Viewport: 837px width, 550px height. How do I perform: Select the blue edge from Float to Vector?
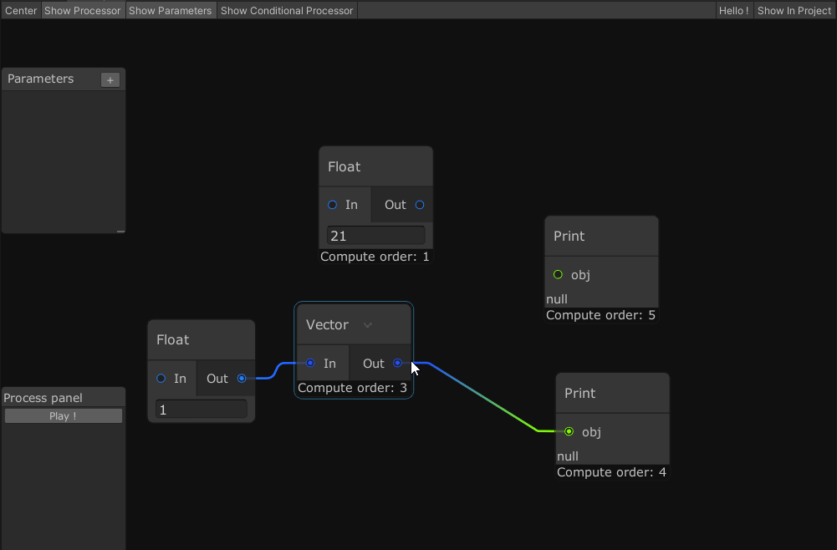point(276,370)
